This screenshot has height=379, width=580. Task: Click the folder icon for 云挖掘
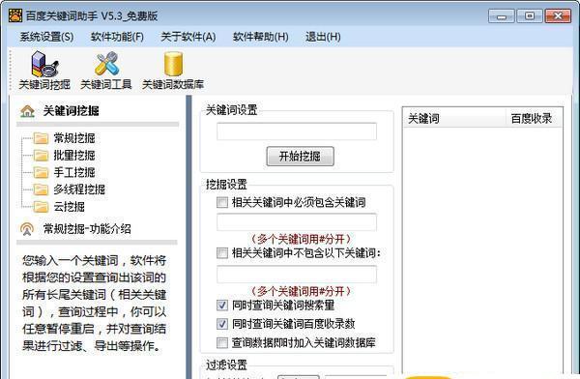tap(41, 207)
